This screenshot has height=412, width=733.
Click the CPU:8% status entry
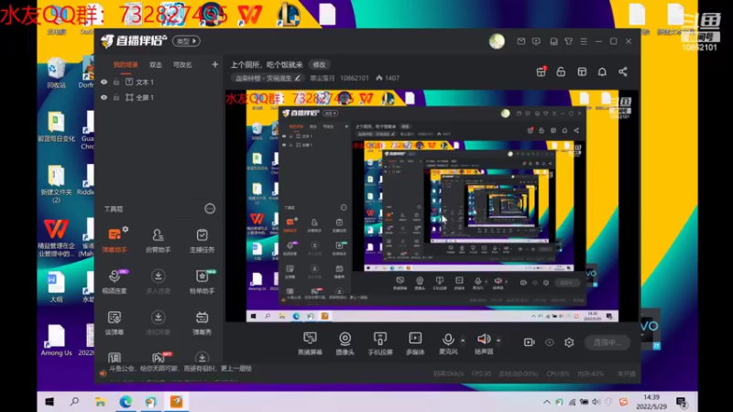pos(558,374)
